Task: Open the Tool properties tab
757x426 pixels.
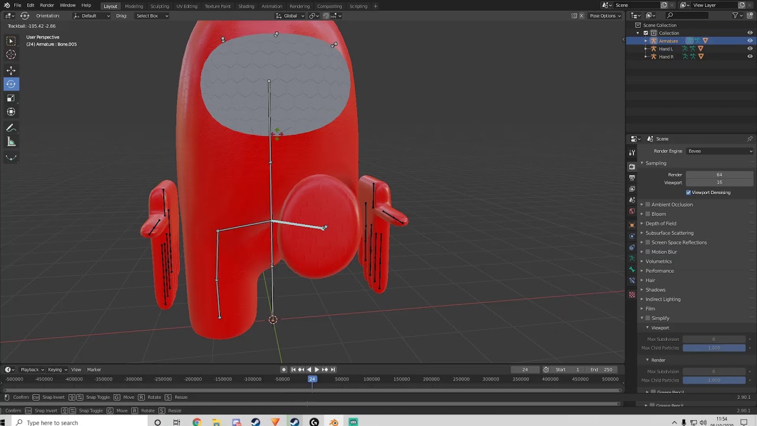Action: (x=632, y=153)
